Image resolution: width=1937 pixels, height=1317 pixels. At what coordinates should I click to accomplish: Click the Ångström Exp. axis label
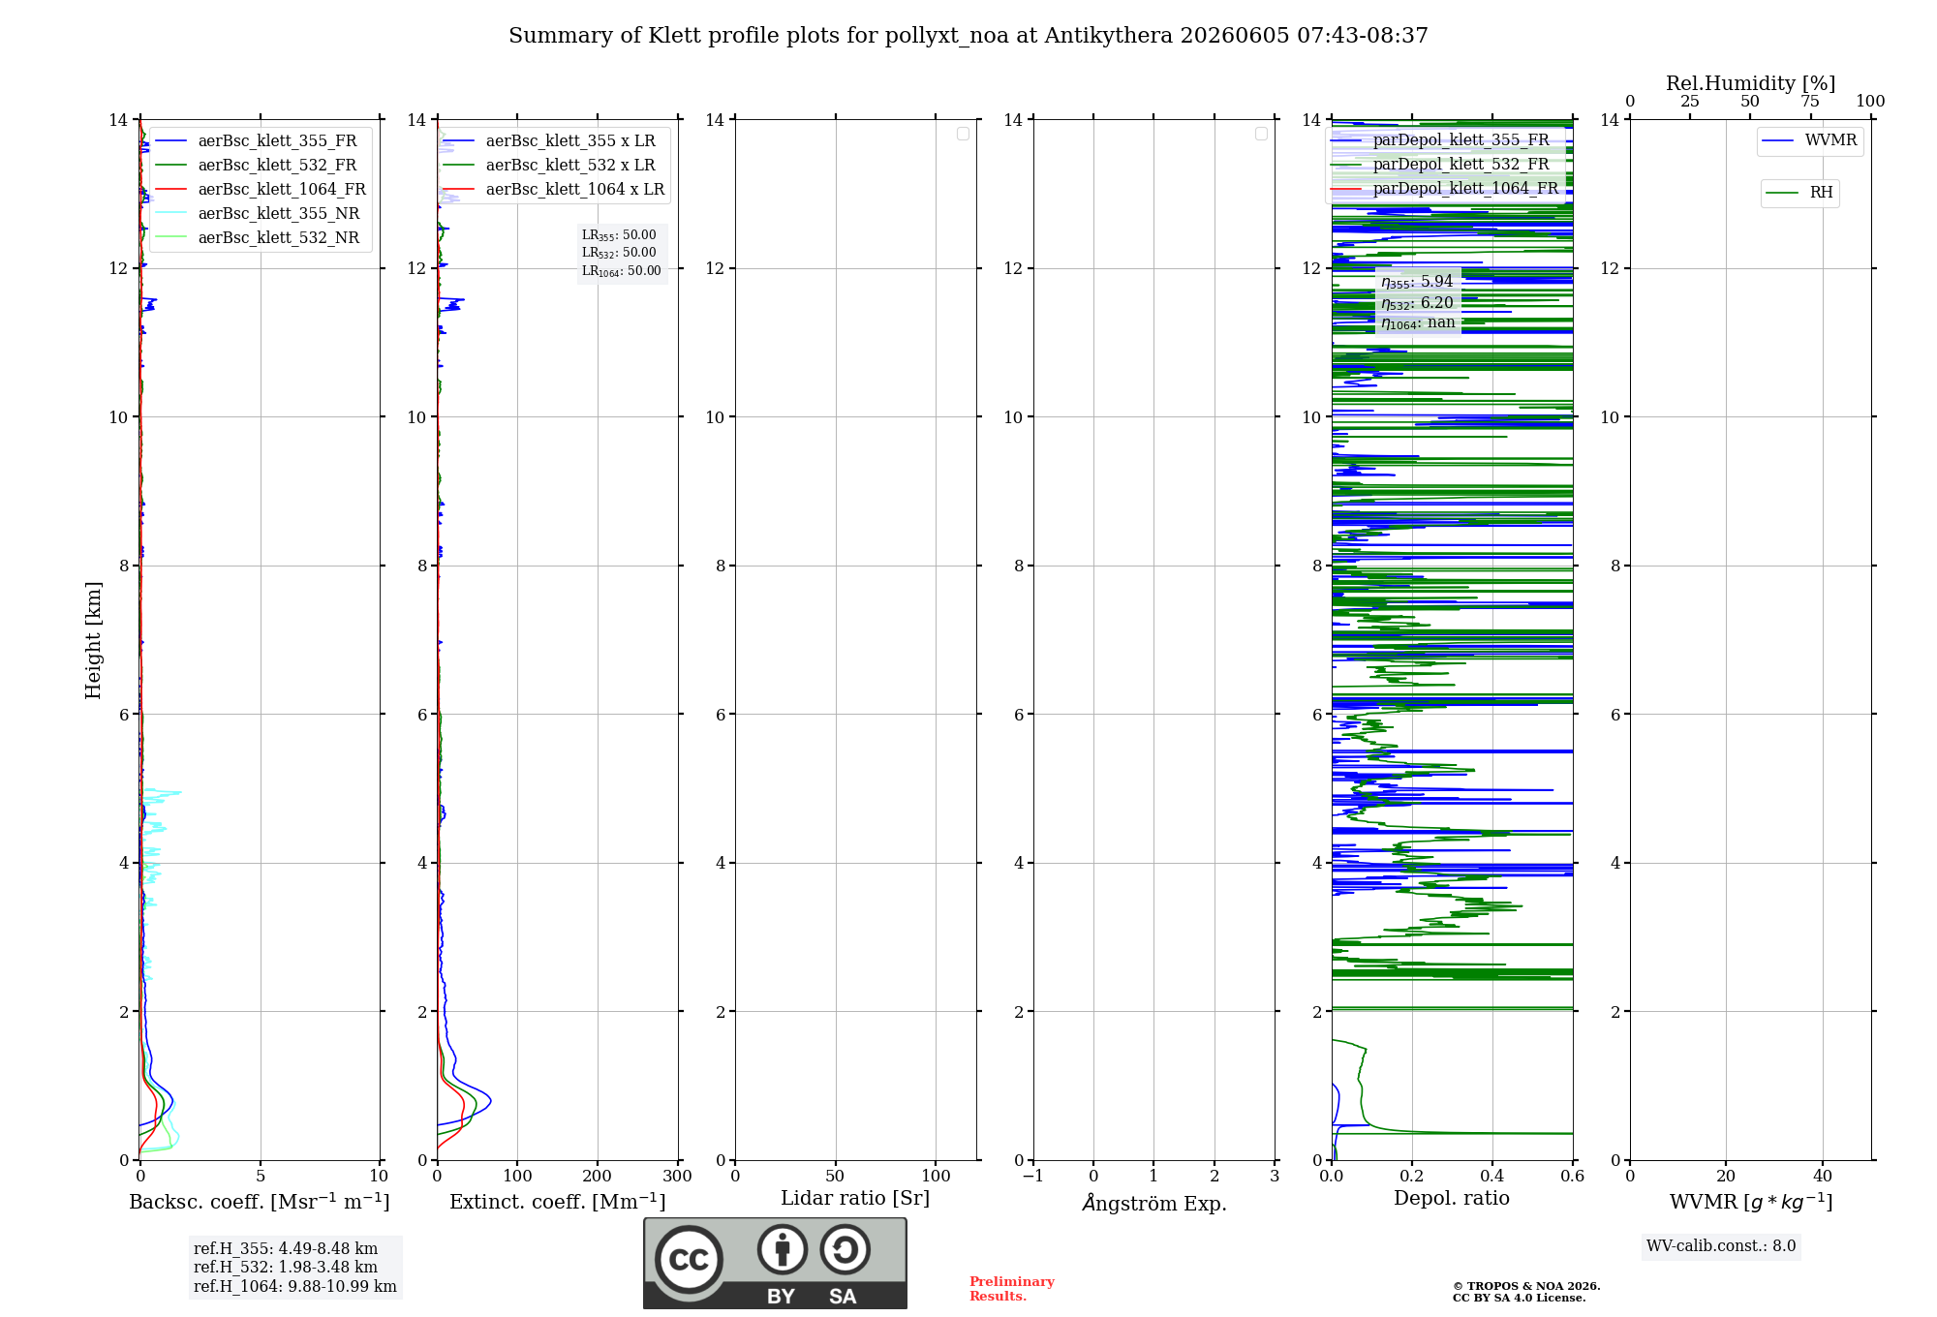[x=1154, y=1203]
